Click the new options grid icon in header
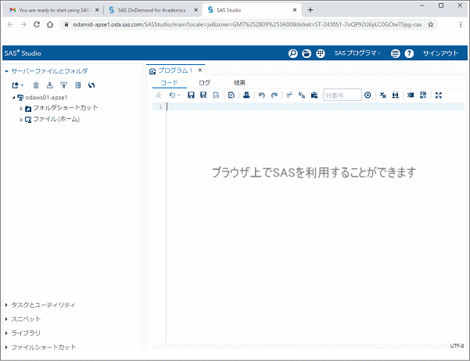470x361 pixels. (x=321, y=53)
